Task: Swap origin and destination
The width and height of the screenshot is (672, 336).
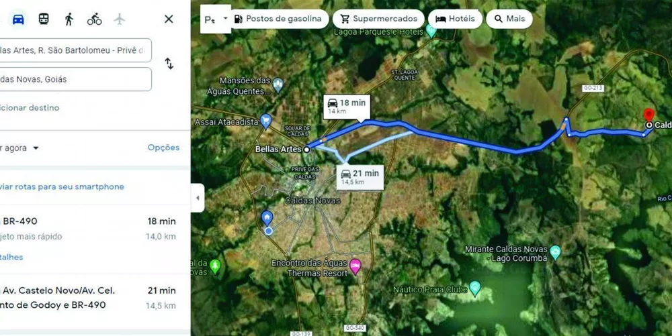Action: click(x=169, y=64)
